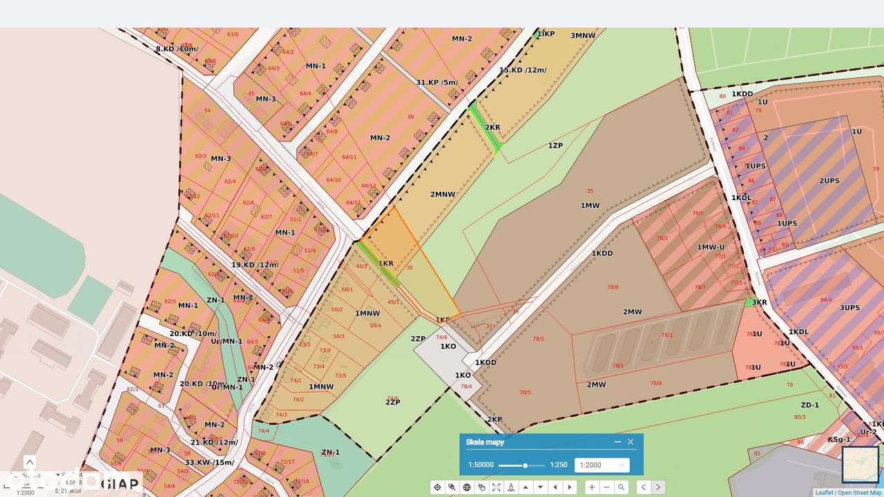Viewport: 884px width, 497px height.
Task: Select the geolocation target tool
Action: point(437,487)
